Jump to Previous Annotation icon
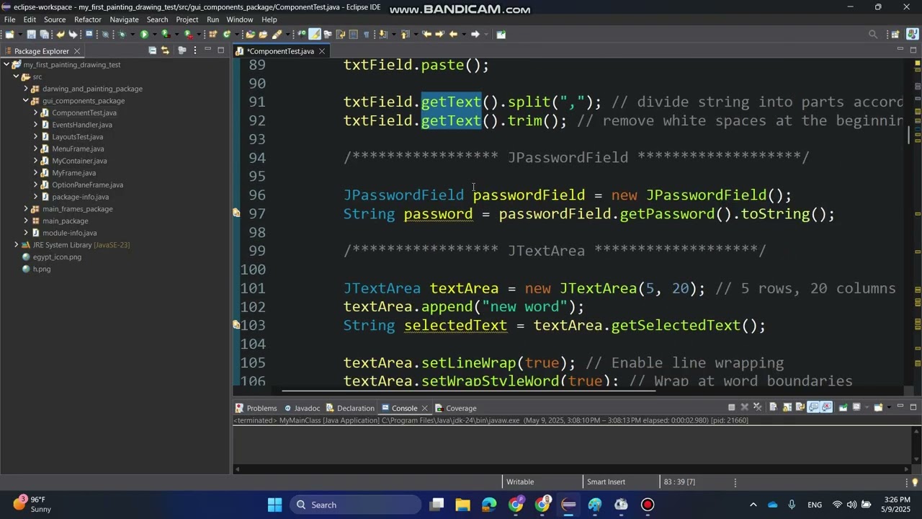This screenshot has height=519, width=922. [405, 34]
